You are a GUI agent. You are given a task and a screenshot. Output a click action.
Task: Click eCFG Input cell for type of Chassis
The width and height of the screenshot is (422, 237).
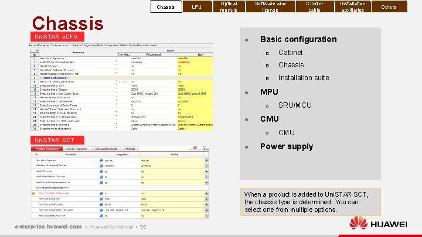point(195,90)
